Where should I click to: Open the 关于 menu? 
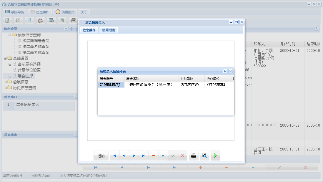tap(84, 12)
